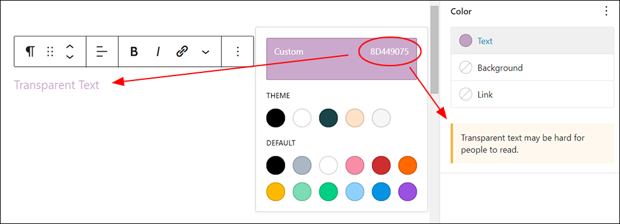This screenshot has height=224, width=620.
Task: Select pale sky blue DEFAULT swatch
Action: coord(355,192)
